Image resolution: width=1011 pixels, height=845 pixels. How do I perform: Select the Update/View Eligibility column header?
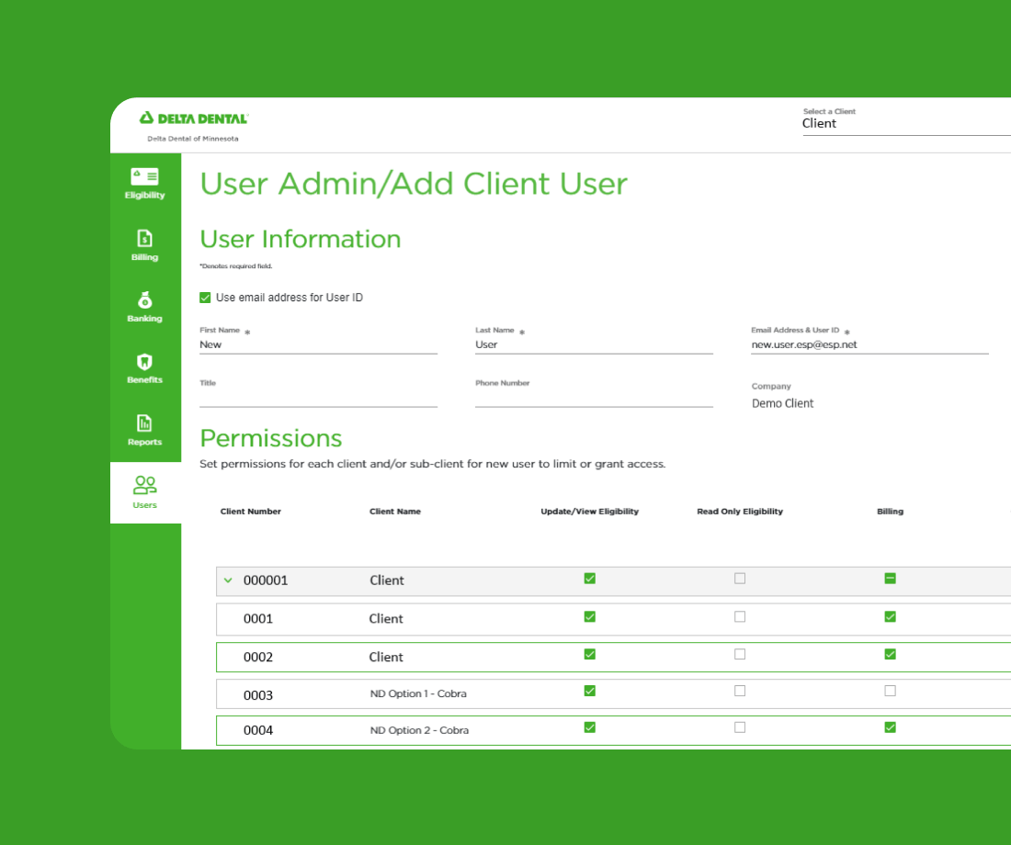click(590, 511)
